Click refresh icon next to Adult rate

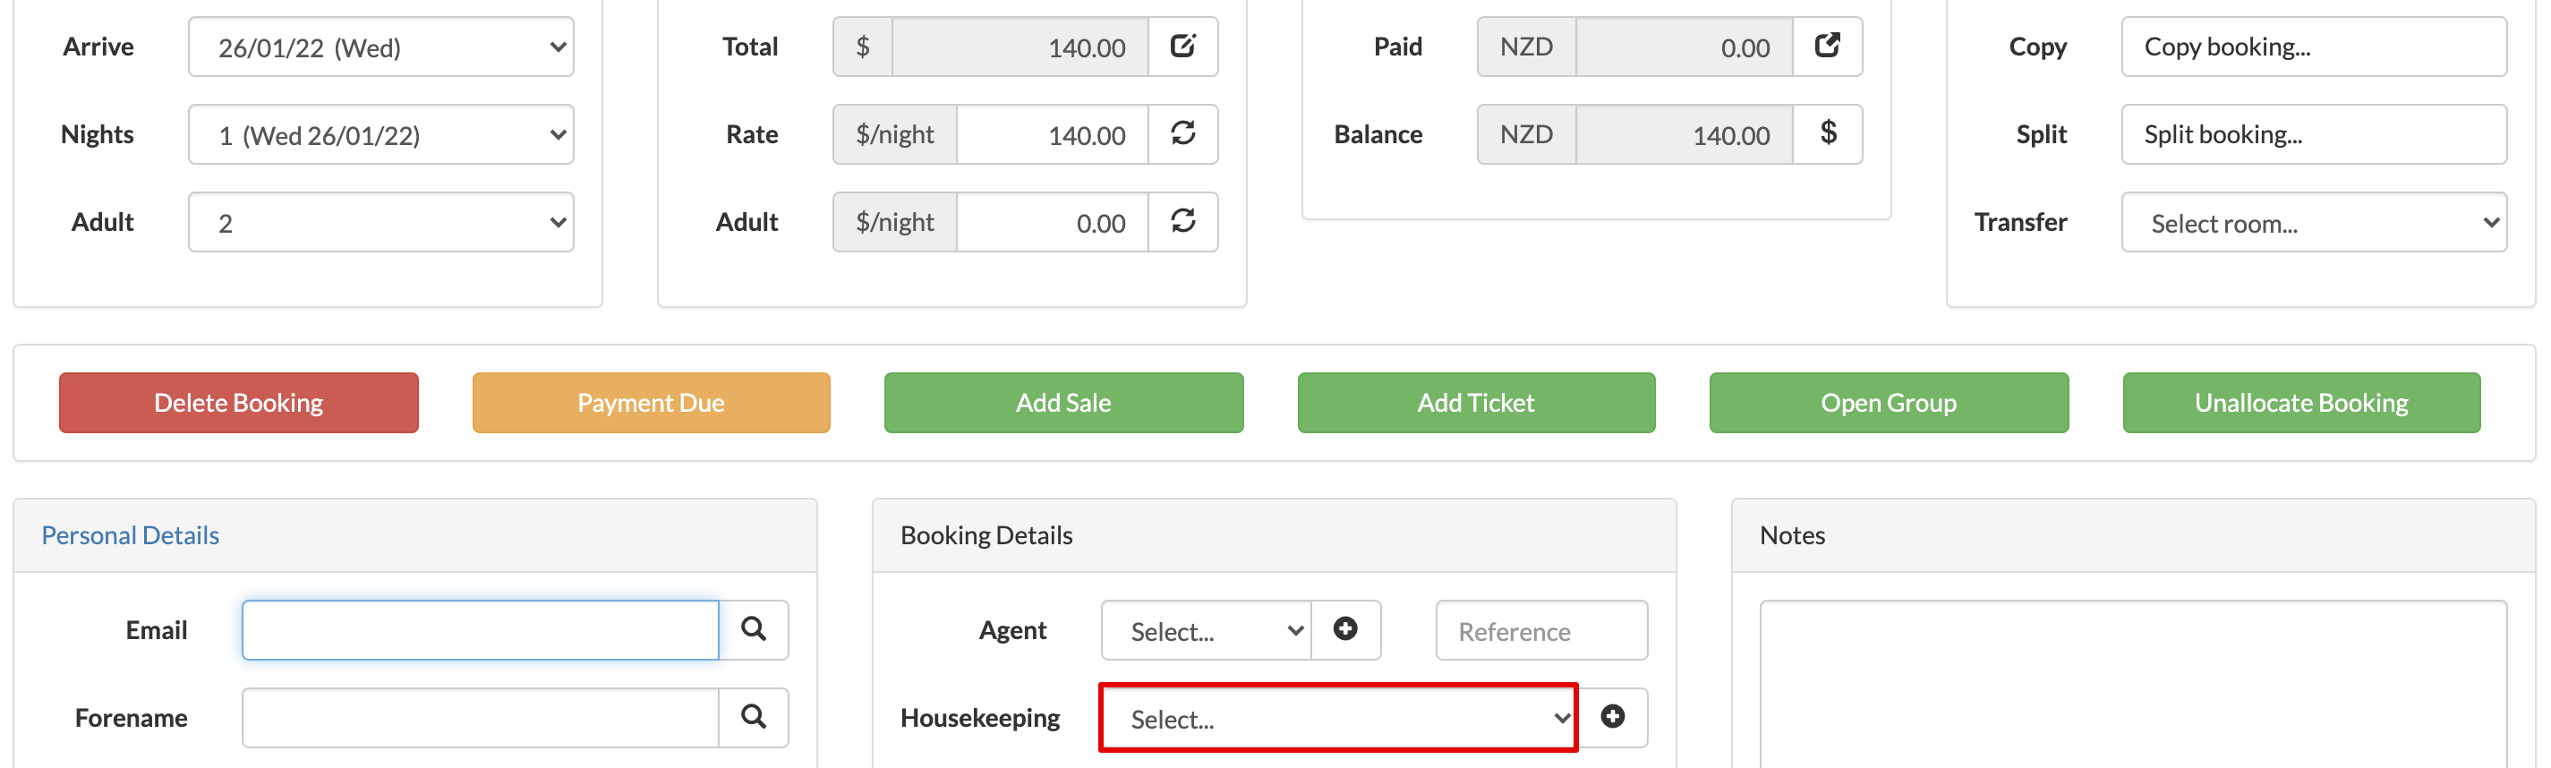tap(1182, 222)
